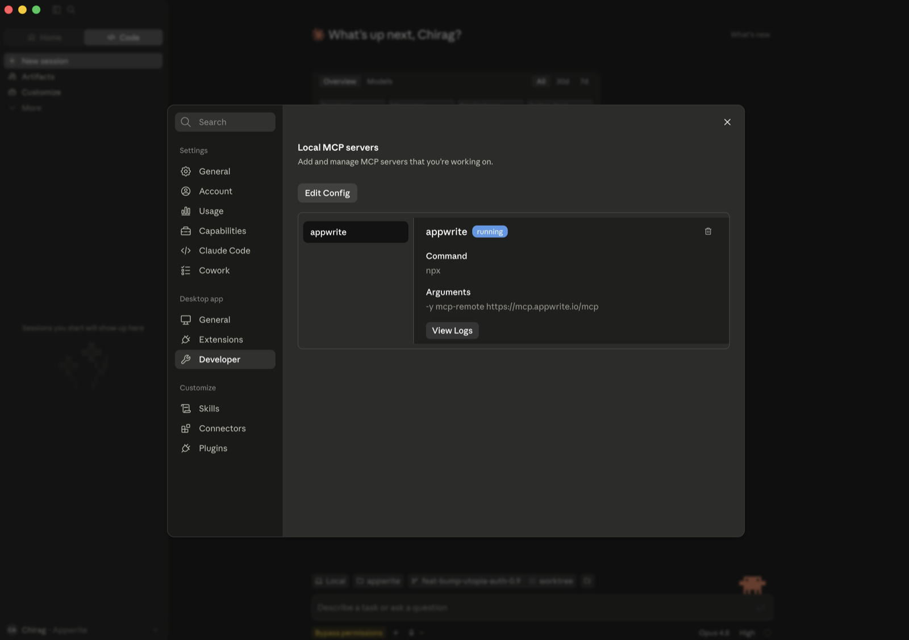Open General under Settings section

225,171
